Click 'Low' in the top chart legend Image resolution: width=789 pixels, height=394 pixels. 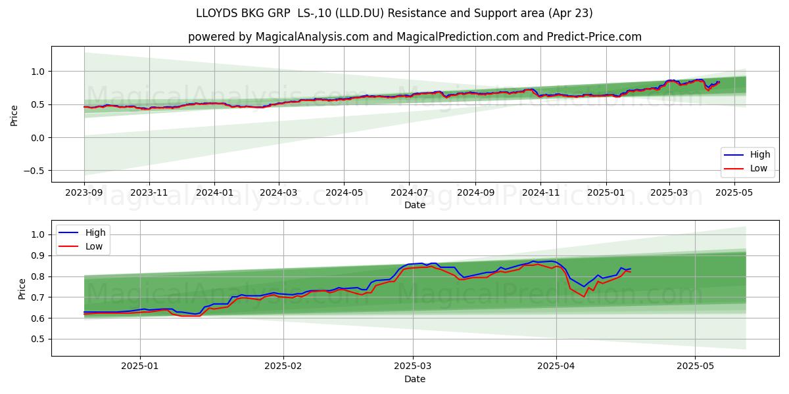(759, 168)
